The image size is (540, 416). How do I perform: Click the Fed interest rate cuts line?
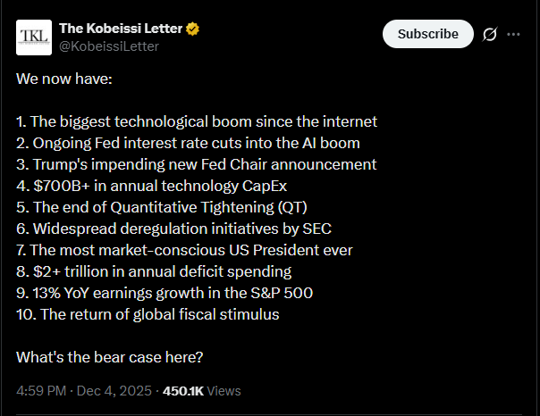click(x=188, y=143)
